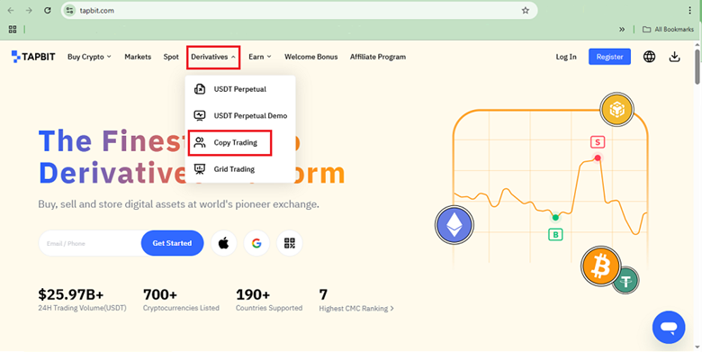Sign in with the Apple icon
Screen dimensions: 702x352
pyautogui.click(x=223, y=243)
